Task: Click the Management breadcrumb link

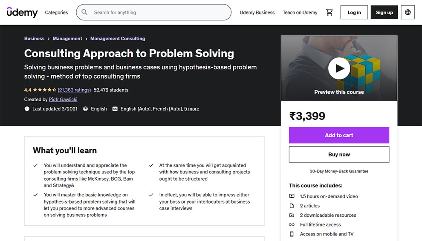Action: (67, 39)
